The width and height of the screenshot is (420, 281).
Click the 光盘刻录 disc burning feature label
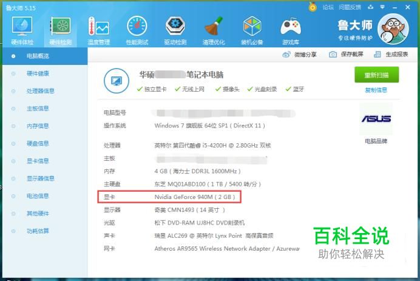(x=262, y=89)
